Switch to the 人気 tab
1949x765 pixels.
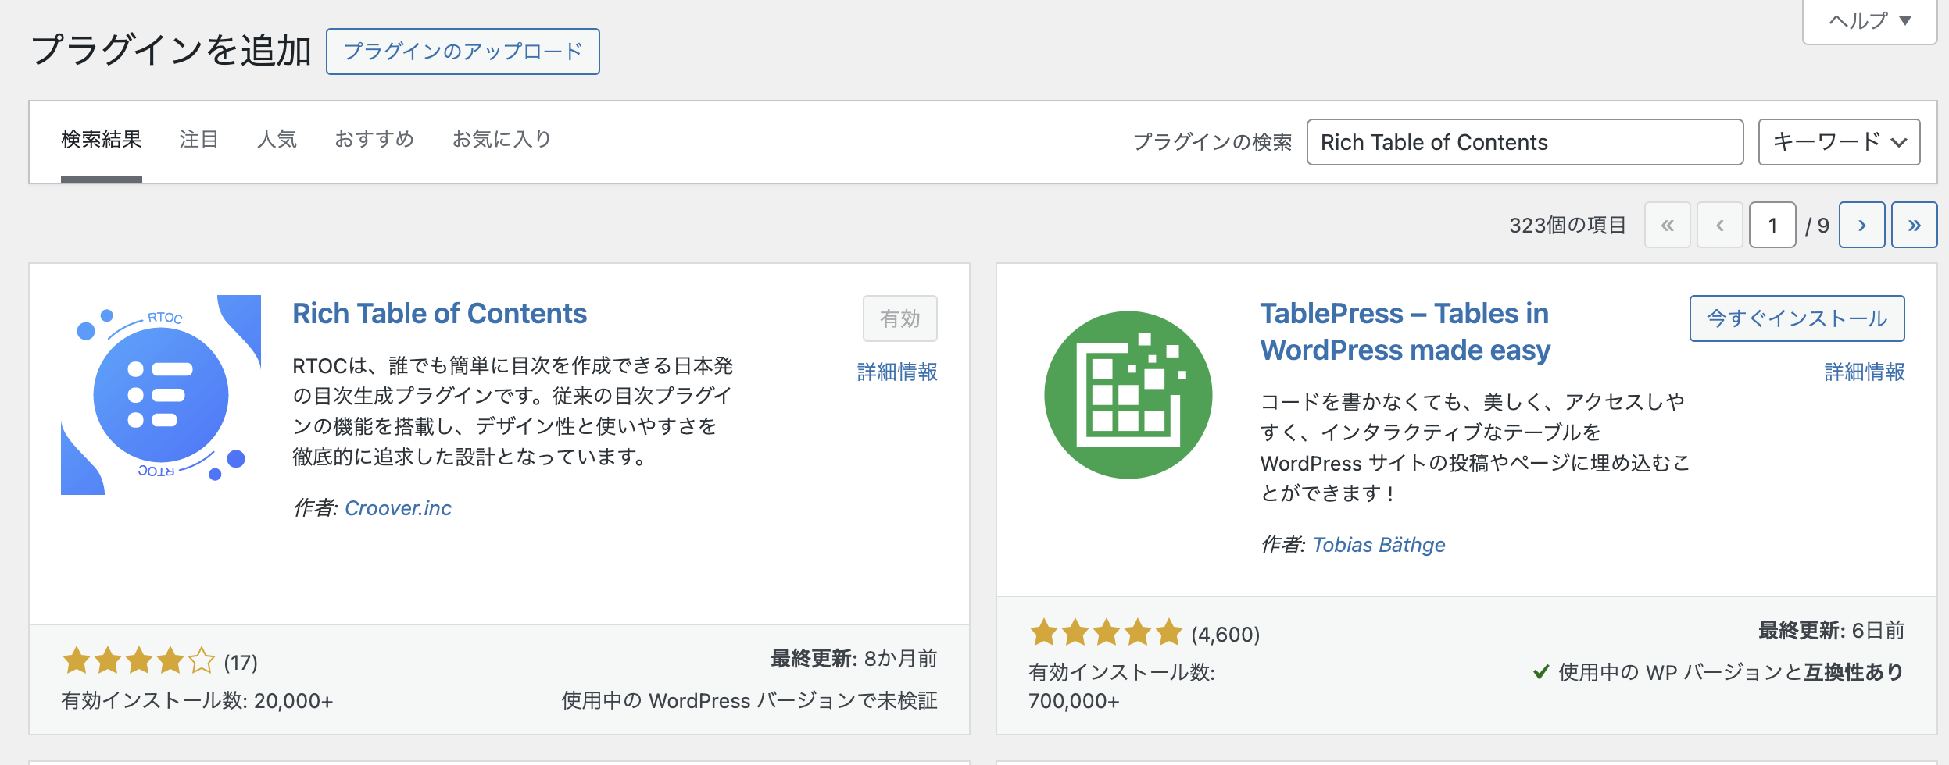click(277, 140)
